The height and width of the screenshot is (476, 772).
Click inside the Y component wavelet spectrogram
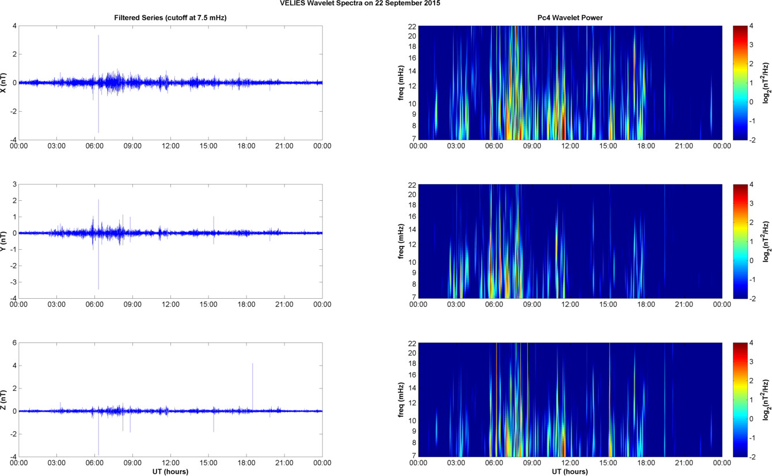pyautogui.click(x=570, y=241)
